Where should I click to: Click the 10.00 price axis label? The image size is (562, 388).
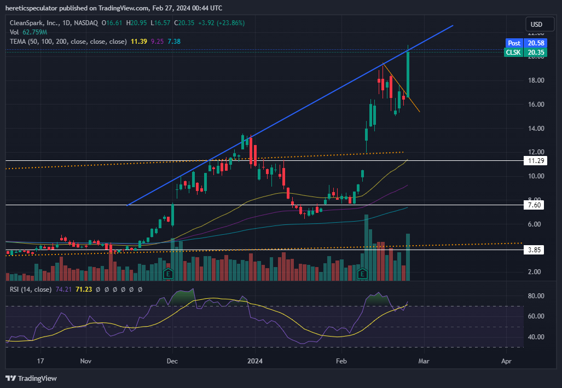point(536,176)
